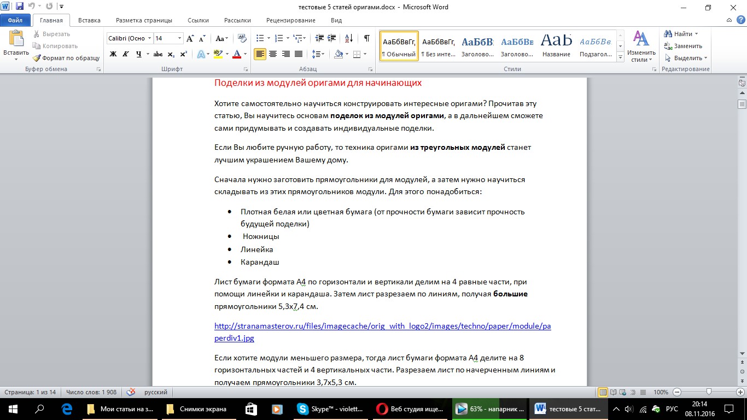Screen dimensions: 747x420
Task: Open the font size 14 dropdown
Action: point(179,38)
